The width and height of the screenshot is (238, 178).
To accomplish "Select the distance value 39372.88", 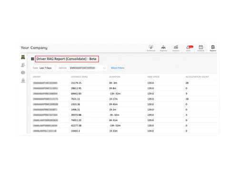I will point(76,115).
